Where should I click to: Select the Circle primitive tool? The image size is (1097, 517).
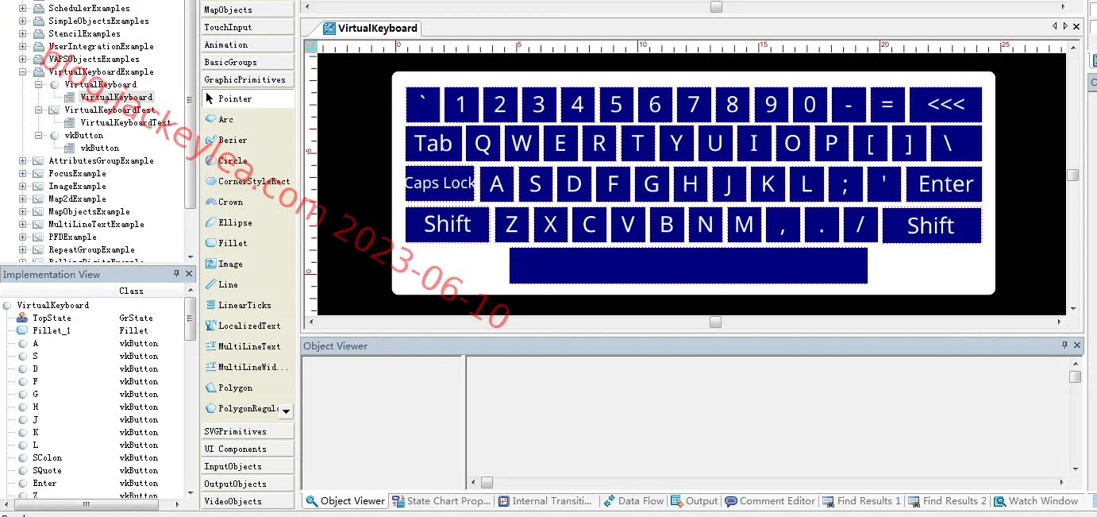pos(233,160)
